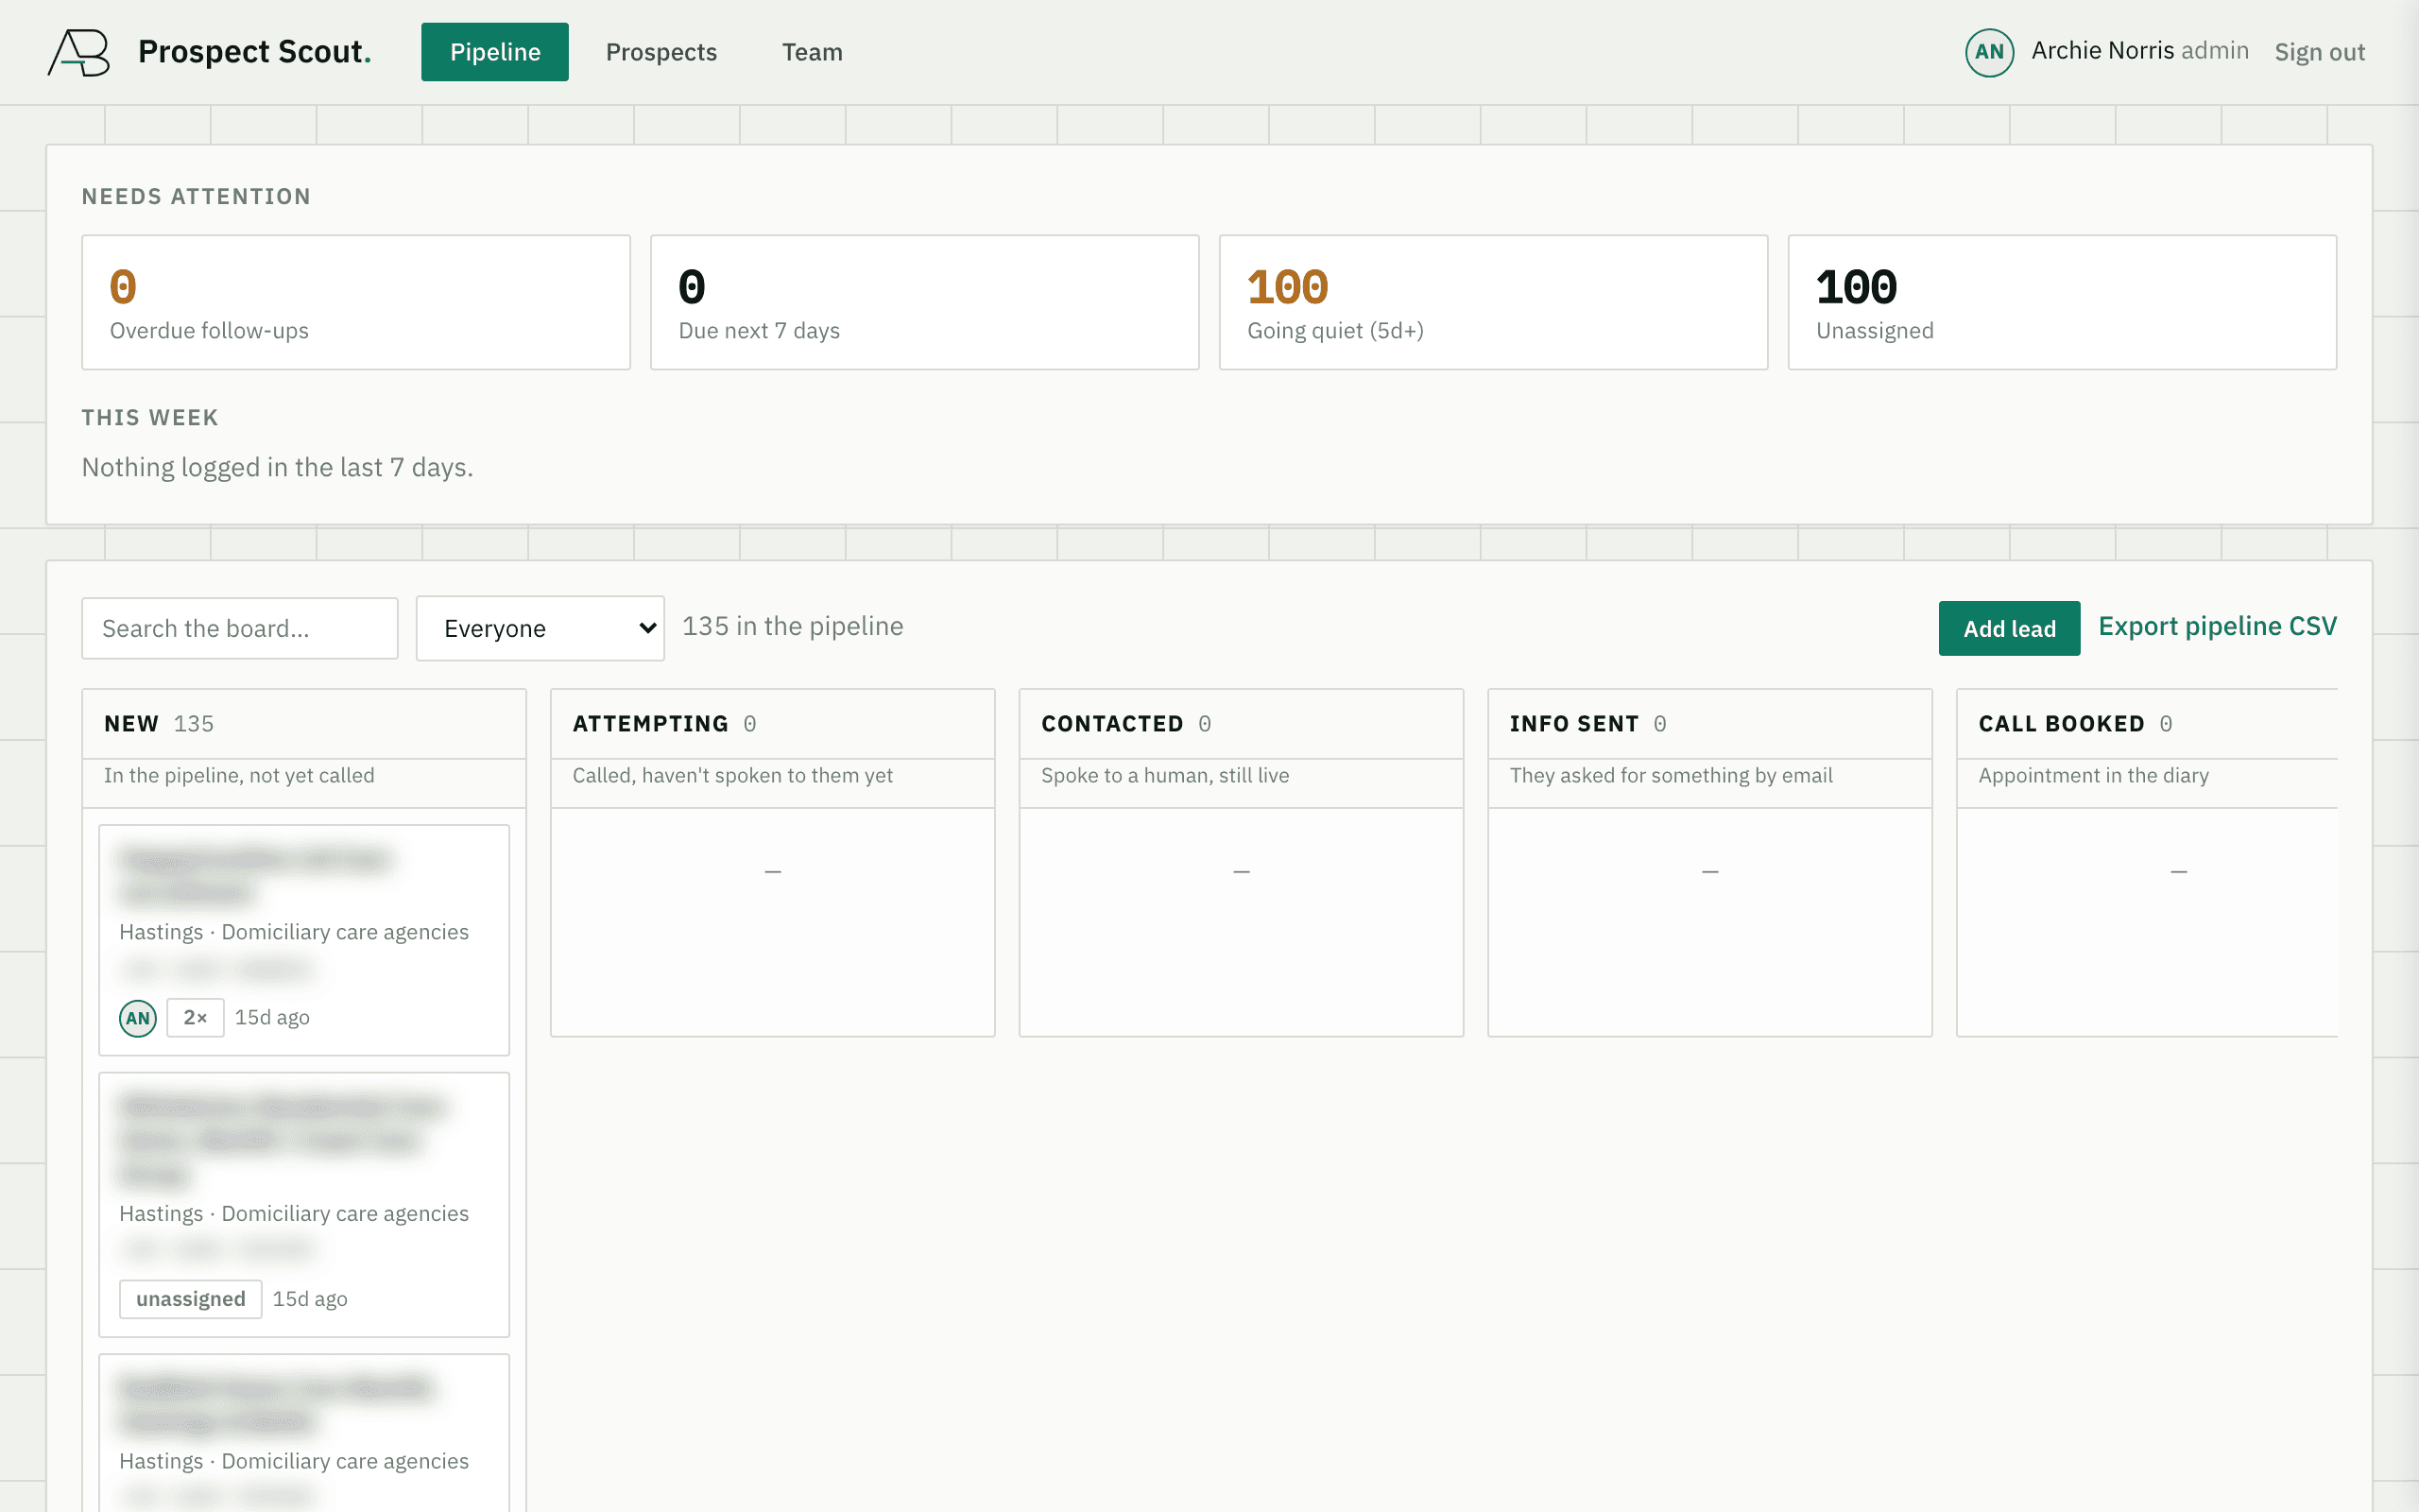
Task: Click 'Spoke to a human, still live' description
Action: [x=1164, y=775]
